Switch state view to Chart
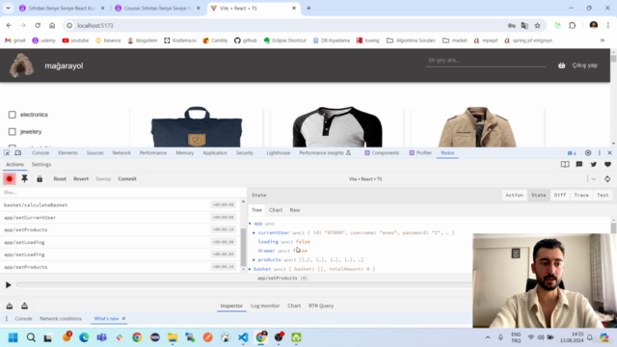Screen dimensions: 617x347 click(x=276, y=210)
